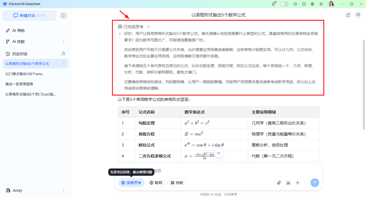Switch the theme toggle in title bar
The width and height of the screenshot is (366, 198).
coord(284,4)
